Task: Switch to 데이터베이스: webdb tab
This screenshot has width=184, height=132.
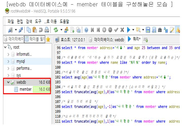Action: (107, 40)
